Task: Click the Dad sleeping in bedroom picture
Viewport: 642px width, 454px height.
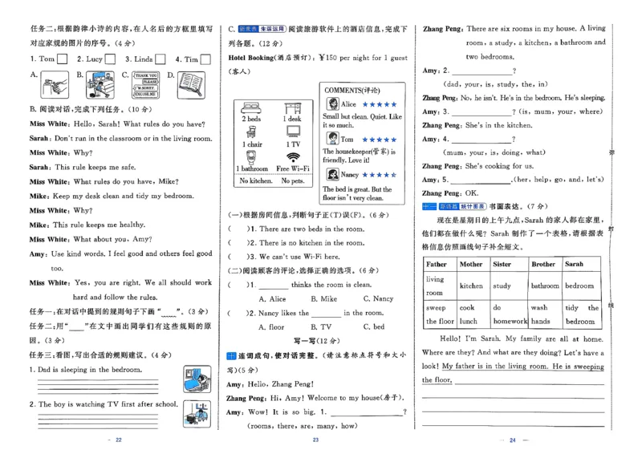Action: point(196,376)
